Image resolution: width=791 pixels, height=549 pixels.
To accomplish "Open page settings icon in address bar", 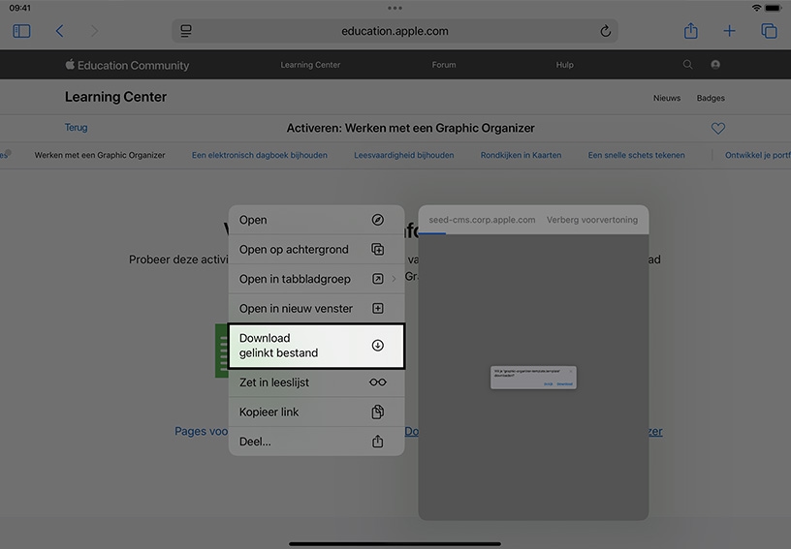I will [186, 31].
